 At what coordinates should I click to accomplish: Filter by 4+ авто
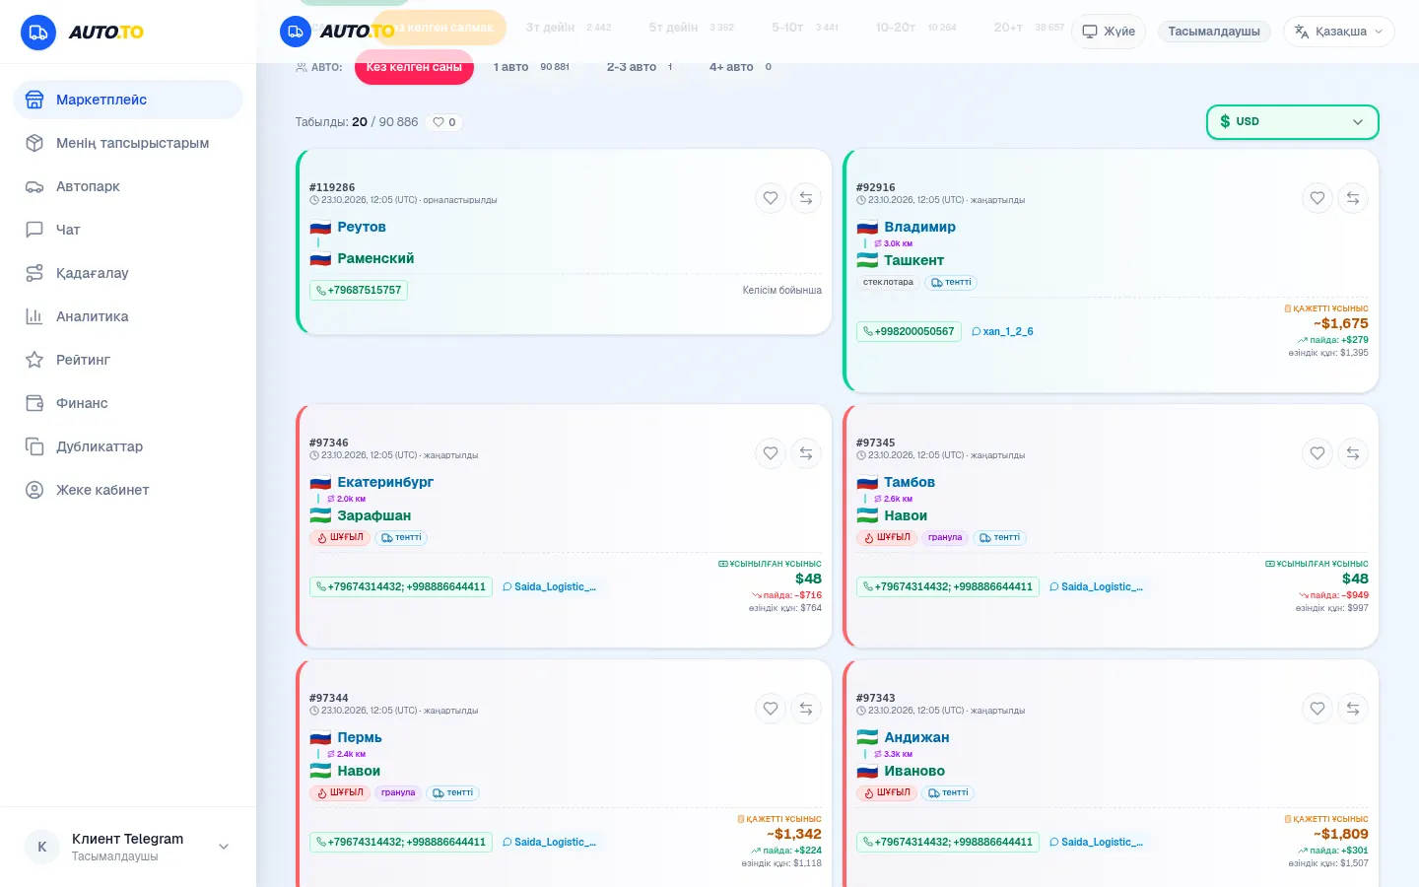(740, 67)
